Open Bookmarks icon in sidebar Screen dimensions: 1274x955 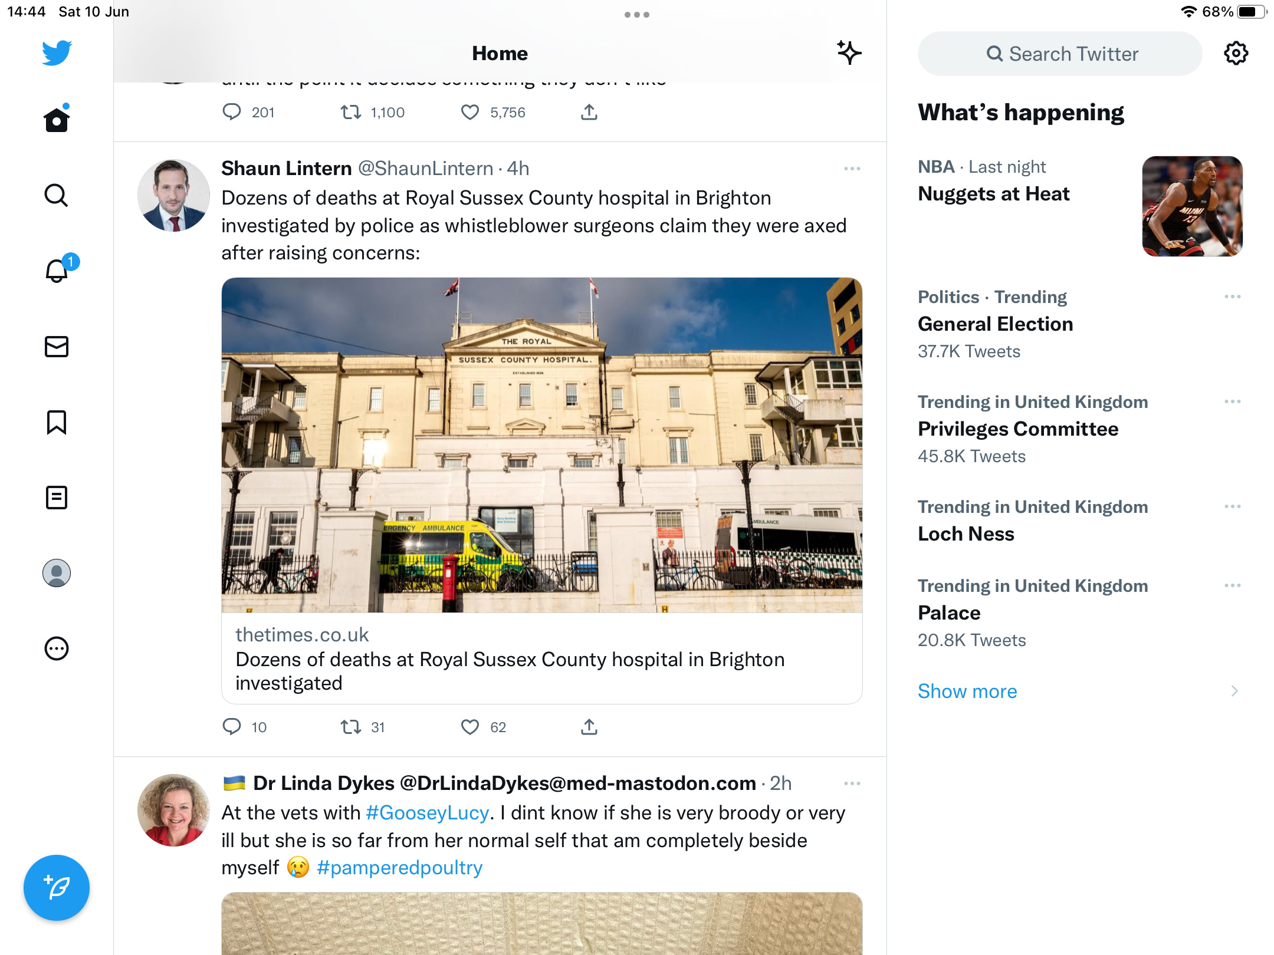pyautogui.click(x=57, y=422)
